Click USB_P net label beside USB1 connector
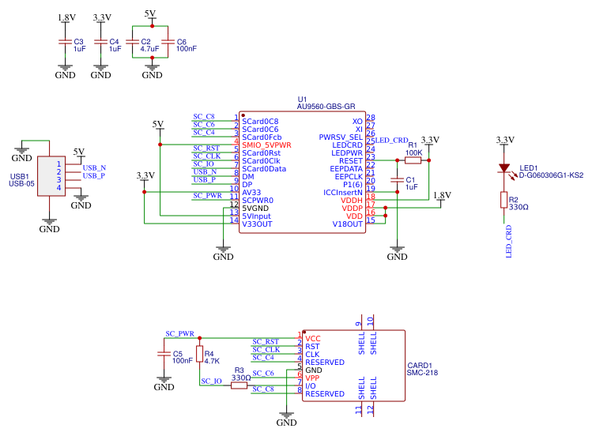The image size is (592, 436). click(x=93, y=176)
